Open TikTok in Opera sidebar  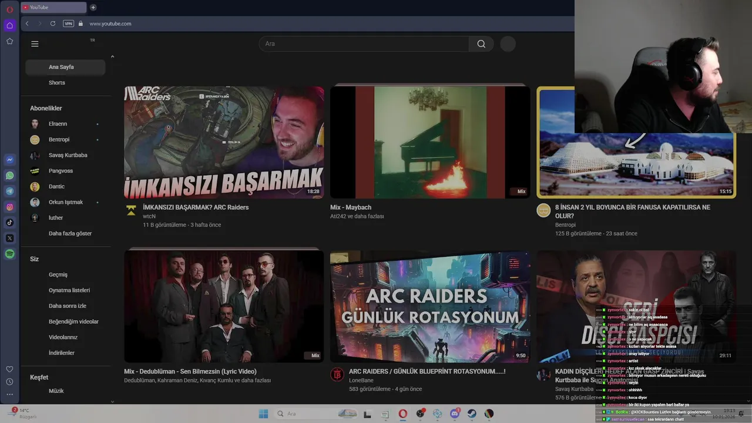click(9, 223)
